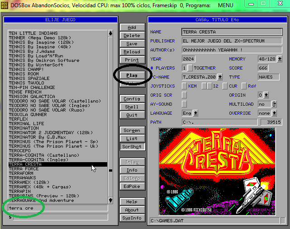
Task: Open the Config button
Action: click(x=132, y=99)
